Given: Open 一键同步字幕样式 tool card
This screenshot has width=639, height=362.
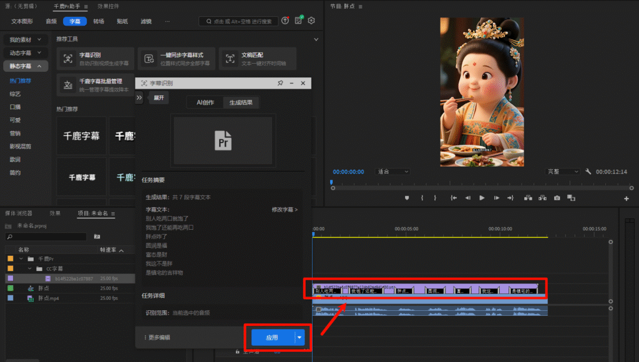Looking at the screenshot, I should 177,59.
